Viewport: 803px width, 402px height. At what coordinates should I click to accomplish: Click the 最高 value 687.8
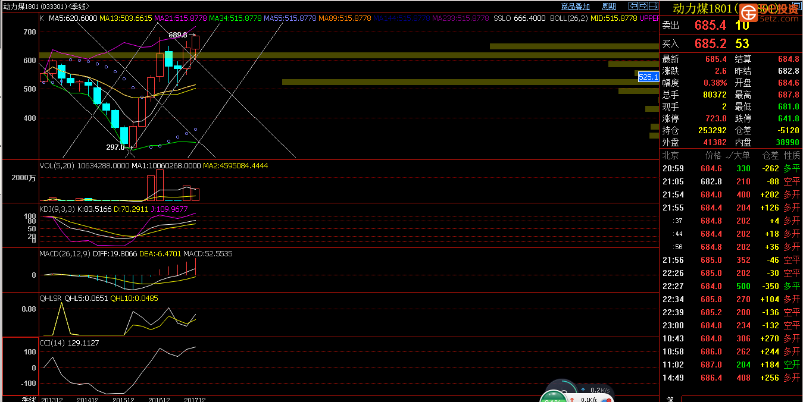(x=789, y=95)
